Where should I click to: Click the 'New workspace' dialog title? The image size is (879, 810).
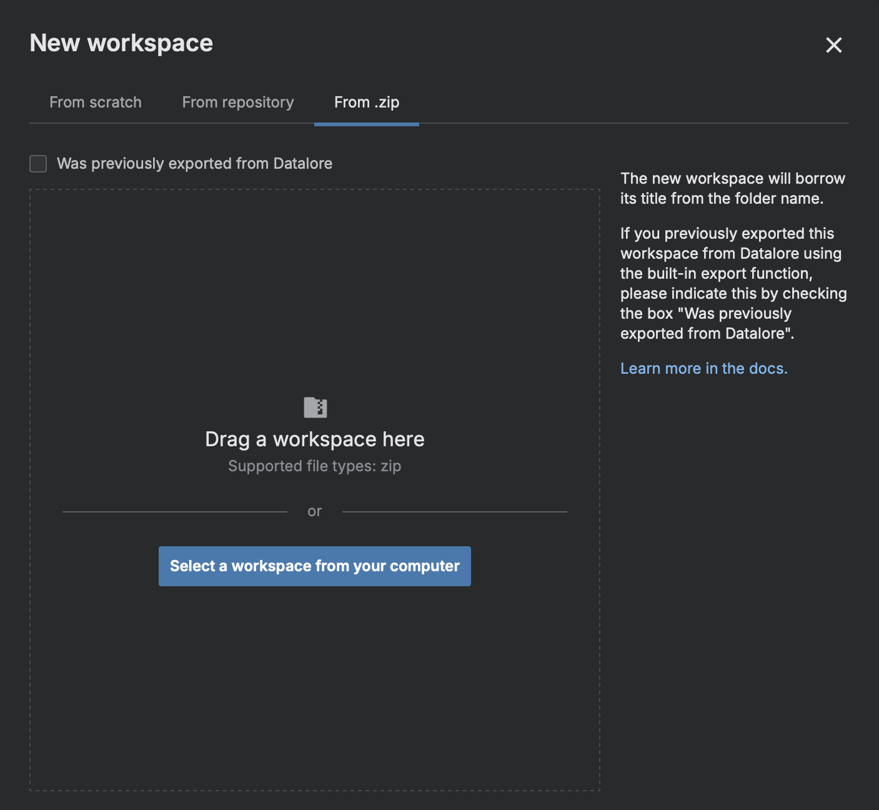(x=121, y=43)
